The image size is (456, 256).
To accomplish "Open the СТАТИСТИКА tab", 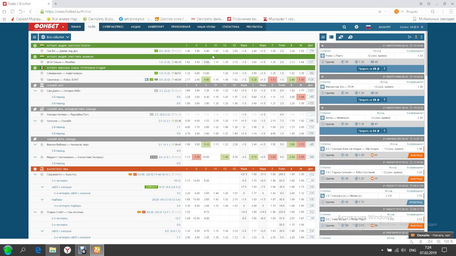I will 230,27.
